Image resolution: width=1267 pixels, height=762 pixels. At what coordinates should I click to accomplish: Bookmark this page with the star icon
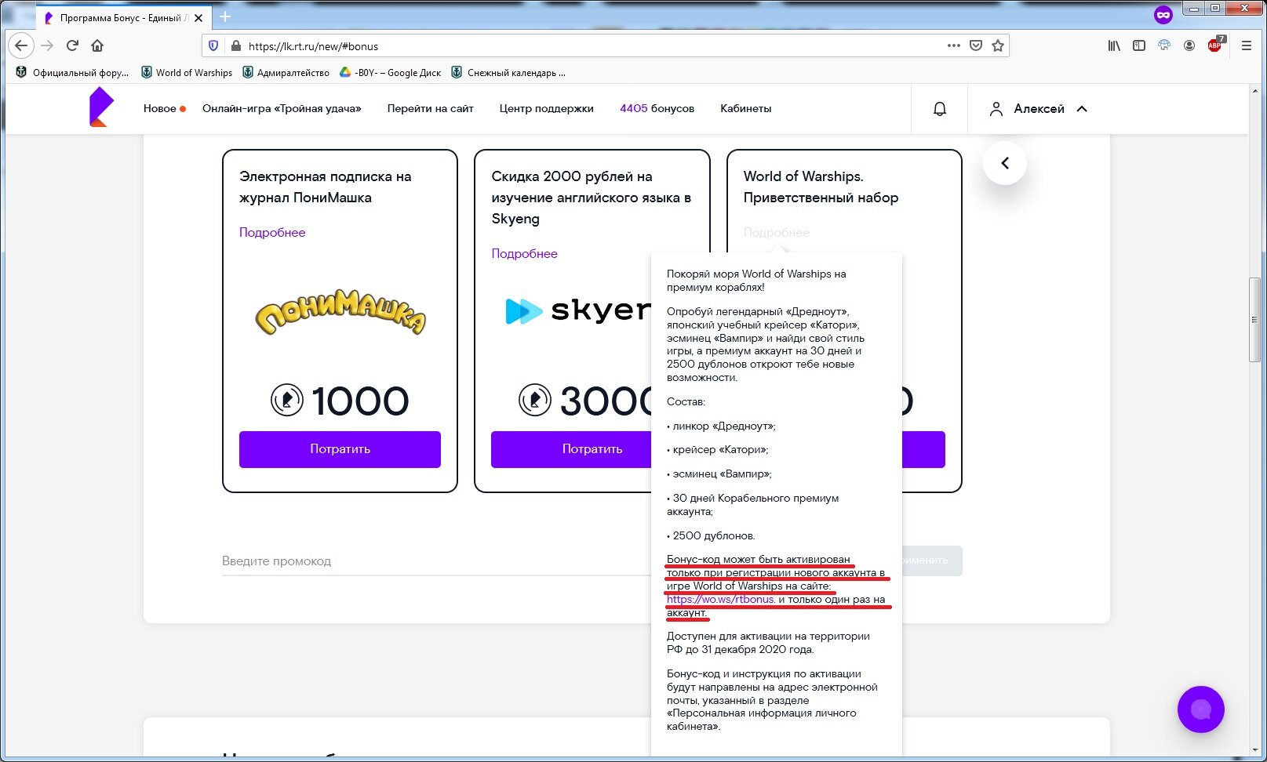coord(998,45)
